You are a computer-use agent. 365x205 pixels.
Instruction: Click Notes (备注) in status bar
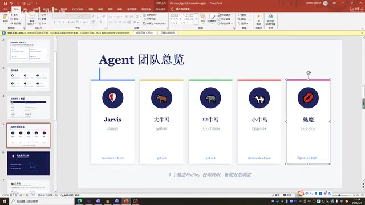pyautogui.click(x=276, y=195)
